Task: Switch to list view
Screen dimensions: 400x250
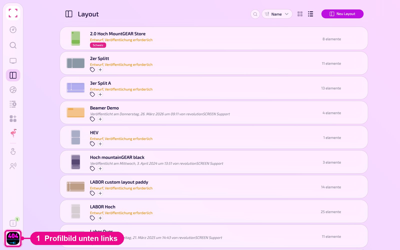Action: [x=310, y=14]
